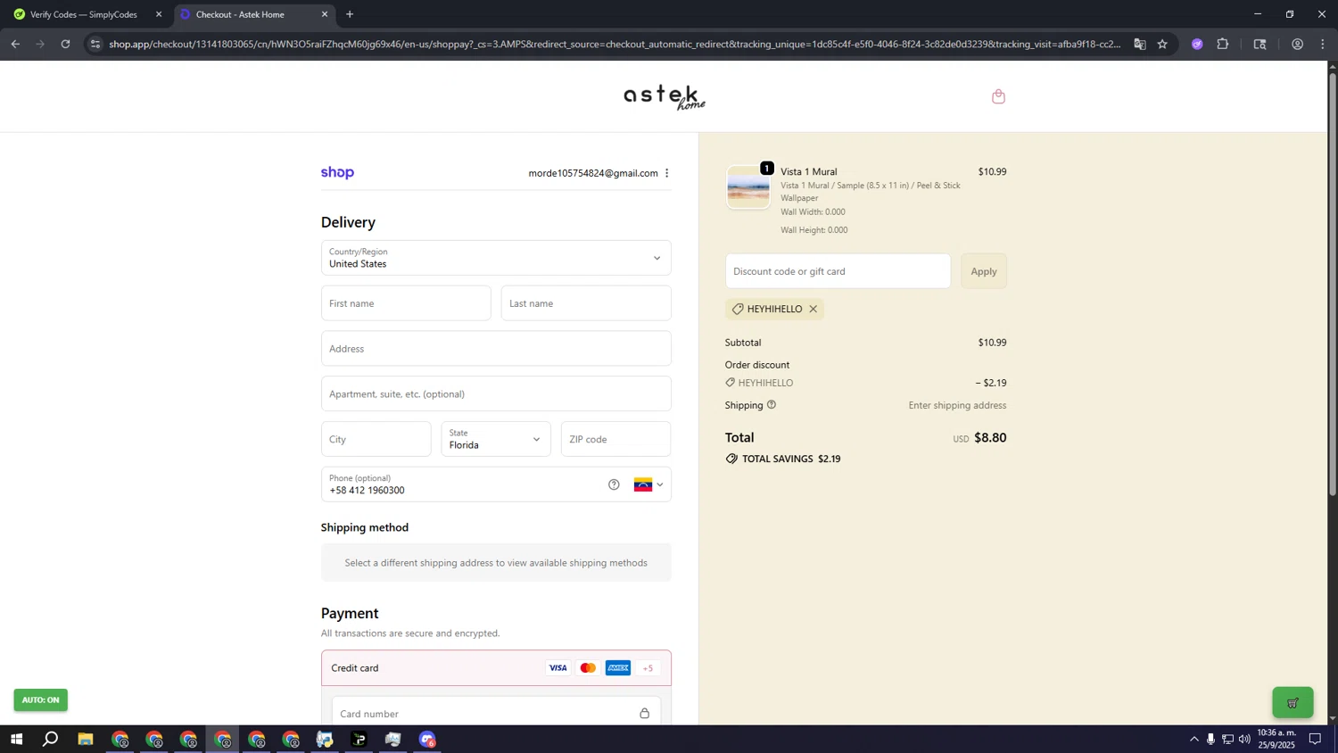The height and width of the screenshot is (753, 1338).
Task: Click the Last name field
Action: click(x=586, y=303)
